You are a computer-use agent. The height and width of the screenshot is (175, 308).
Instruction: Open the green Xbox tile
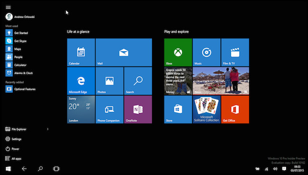[178, 52]
